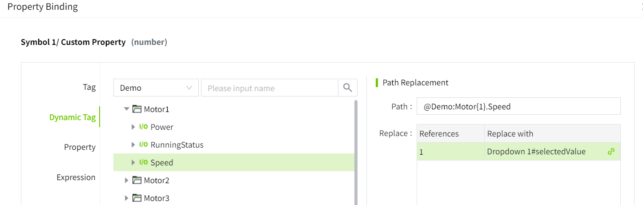
Task: Click the Motor2 folder icon
Action: tap(137, 180)
